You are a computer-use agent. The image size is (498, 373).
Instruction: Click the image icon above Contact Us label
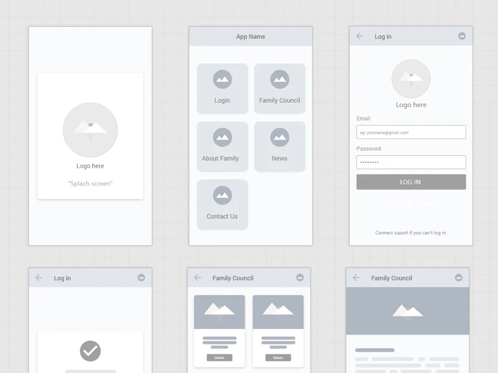tap(222, 195)
